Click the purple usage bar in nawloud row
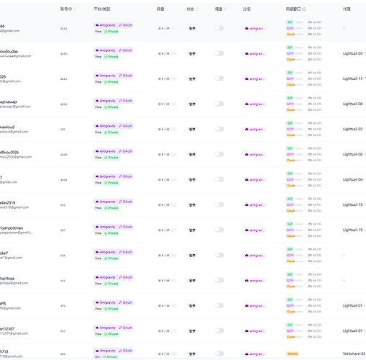 pos(298,129)
